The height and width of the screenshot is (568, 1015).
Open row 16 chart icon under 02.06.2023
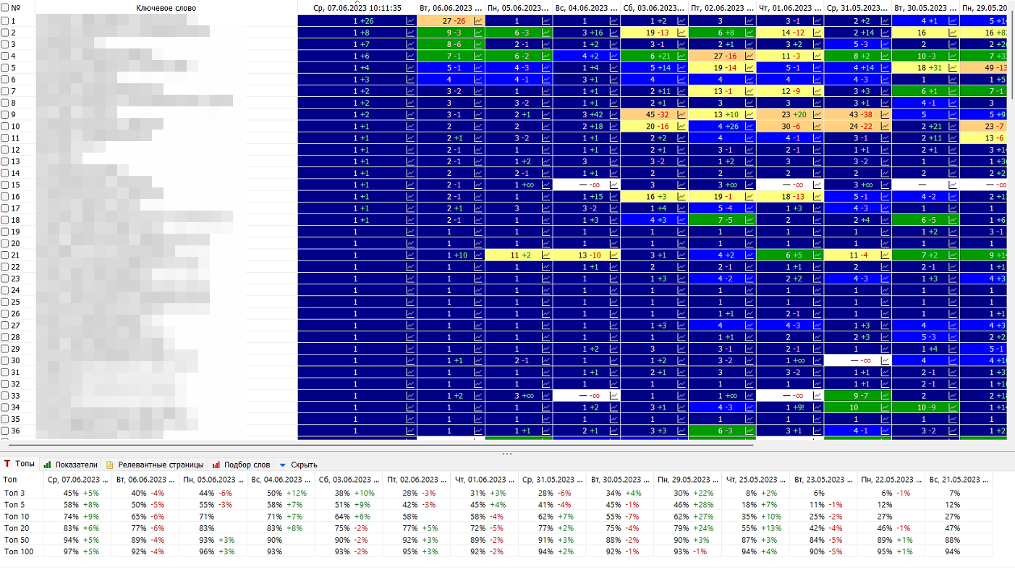(749, 196)
